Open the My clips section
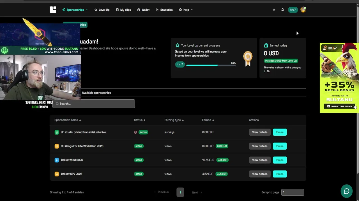The height and width of the screenshot is (201, 359). point(123,10)
